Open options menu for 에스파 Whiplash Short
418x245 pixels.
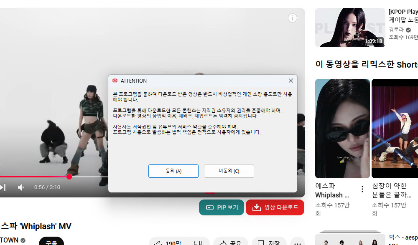click(362, 189)
